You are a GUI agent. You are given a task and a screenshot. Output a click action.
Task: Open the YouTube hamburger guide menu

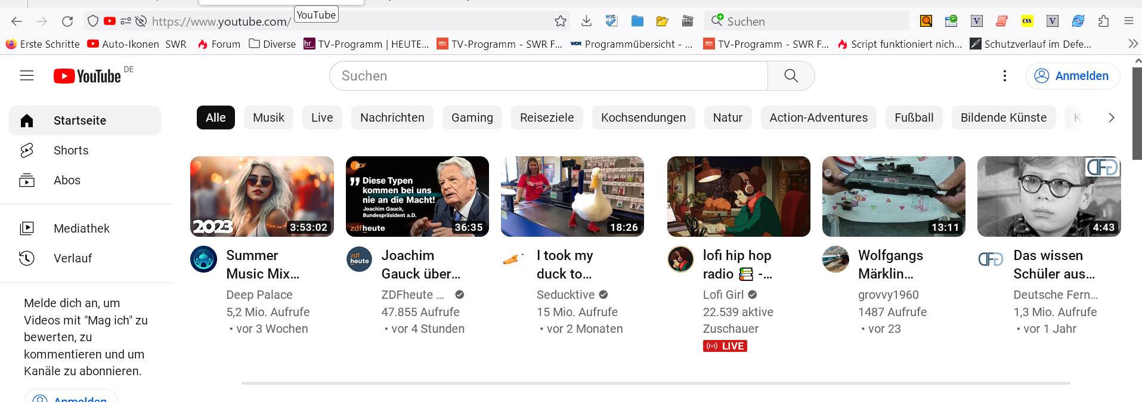(27, 76)
